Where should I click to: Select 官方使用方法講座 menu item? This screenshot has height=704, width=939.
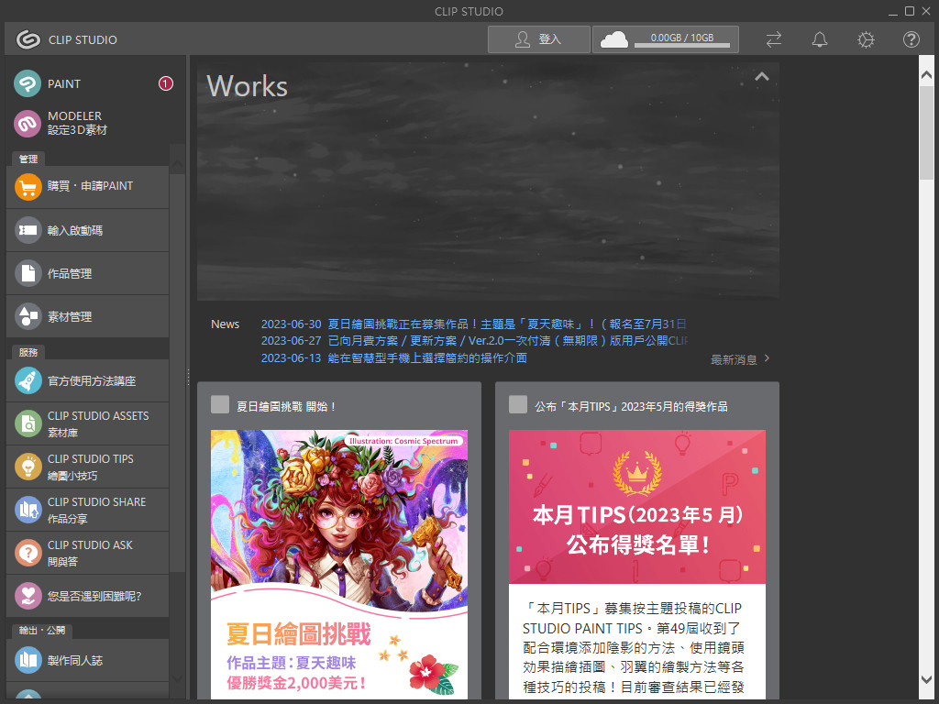pos(87,380)
